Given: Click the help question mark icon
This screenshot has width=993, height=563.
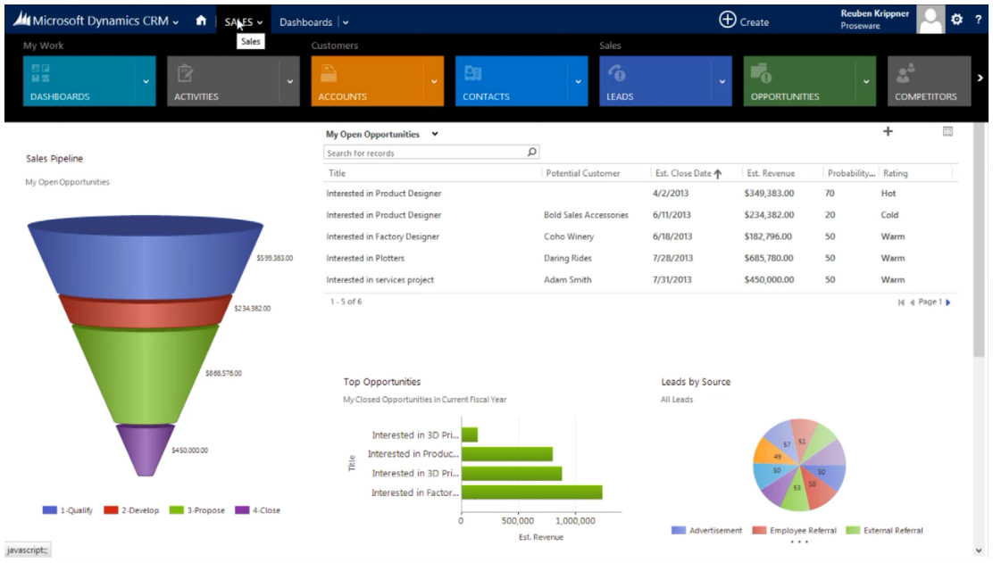Looking at the screenshot, I should tap(978, 20).
